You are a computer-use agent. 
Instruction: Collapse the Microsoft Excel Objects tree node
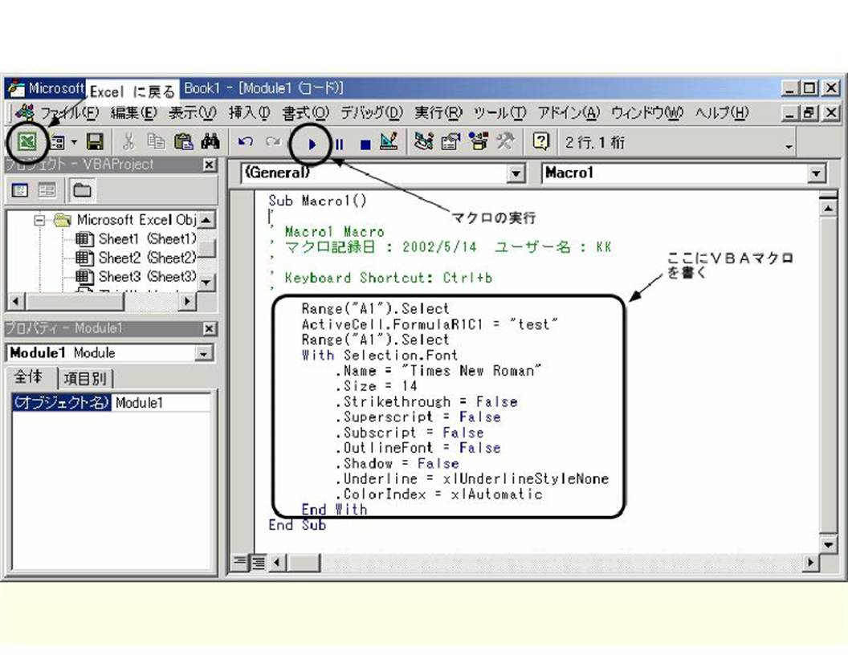[40, 220]
